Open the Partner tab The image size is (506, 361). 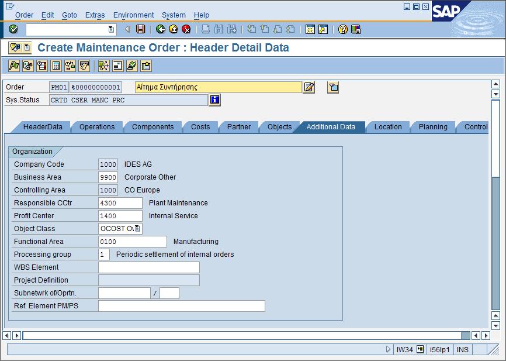239,127
